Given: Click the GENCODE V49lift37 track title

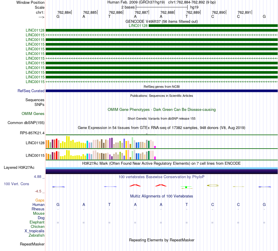Looking at the screenshot, I should coord(162,21).
